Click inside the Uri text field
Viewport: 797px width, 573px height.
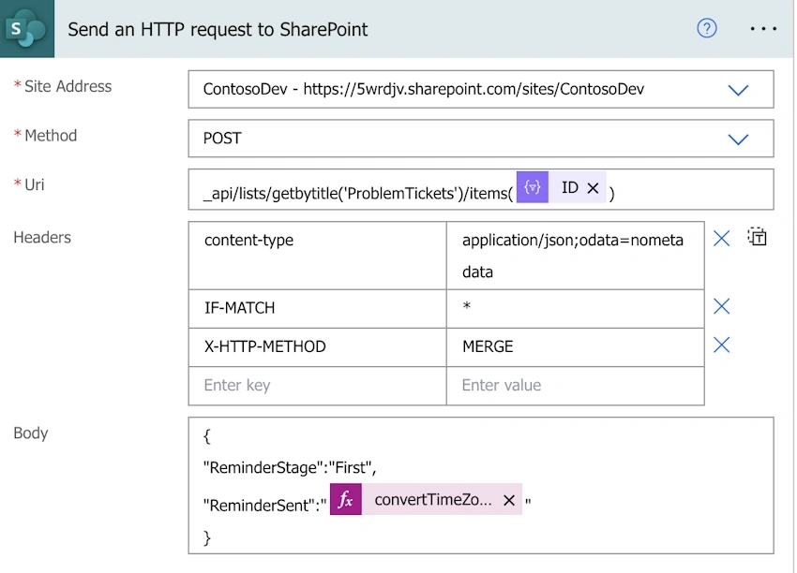point(481,189)
